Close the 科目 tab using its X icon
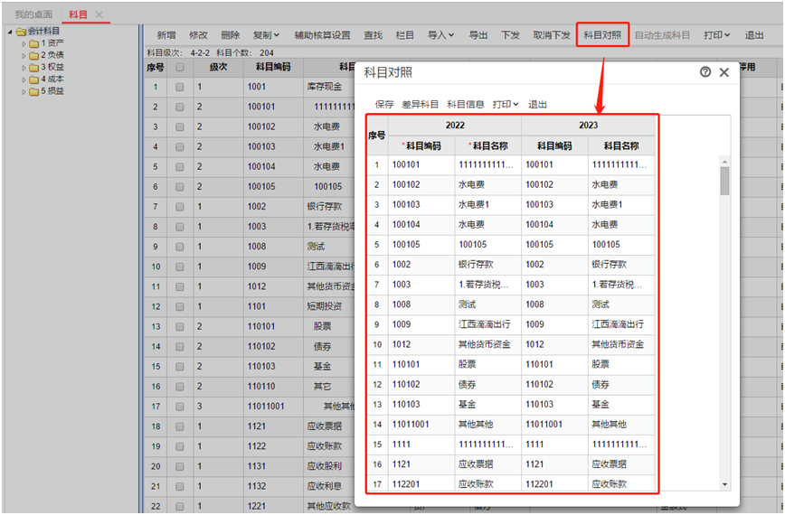Screen dimensions: 785x515 99,15
